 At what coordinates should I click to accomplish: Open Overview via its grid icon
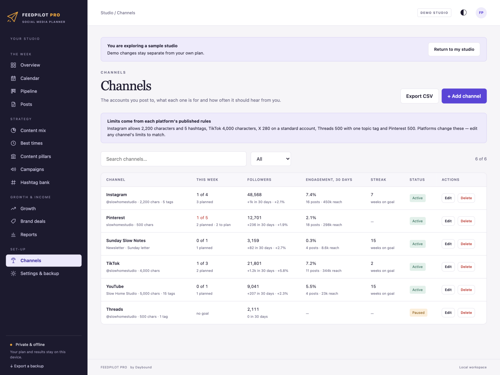[13, 65]
